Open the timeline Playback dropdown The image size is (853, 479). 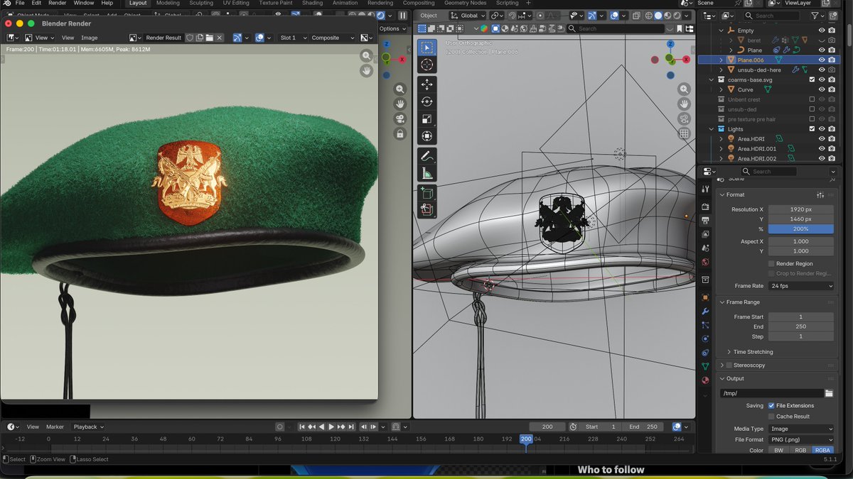pyautogui.click(x=89, y=427)
